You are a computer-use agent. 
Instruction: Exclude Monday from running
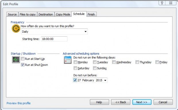pyautogui.click(x=75, y=62)
